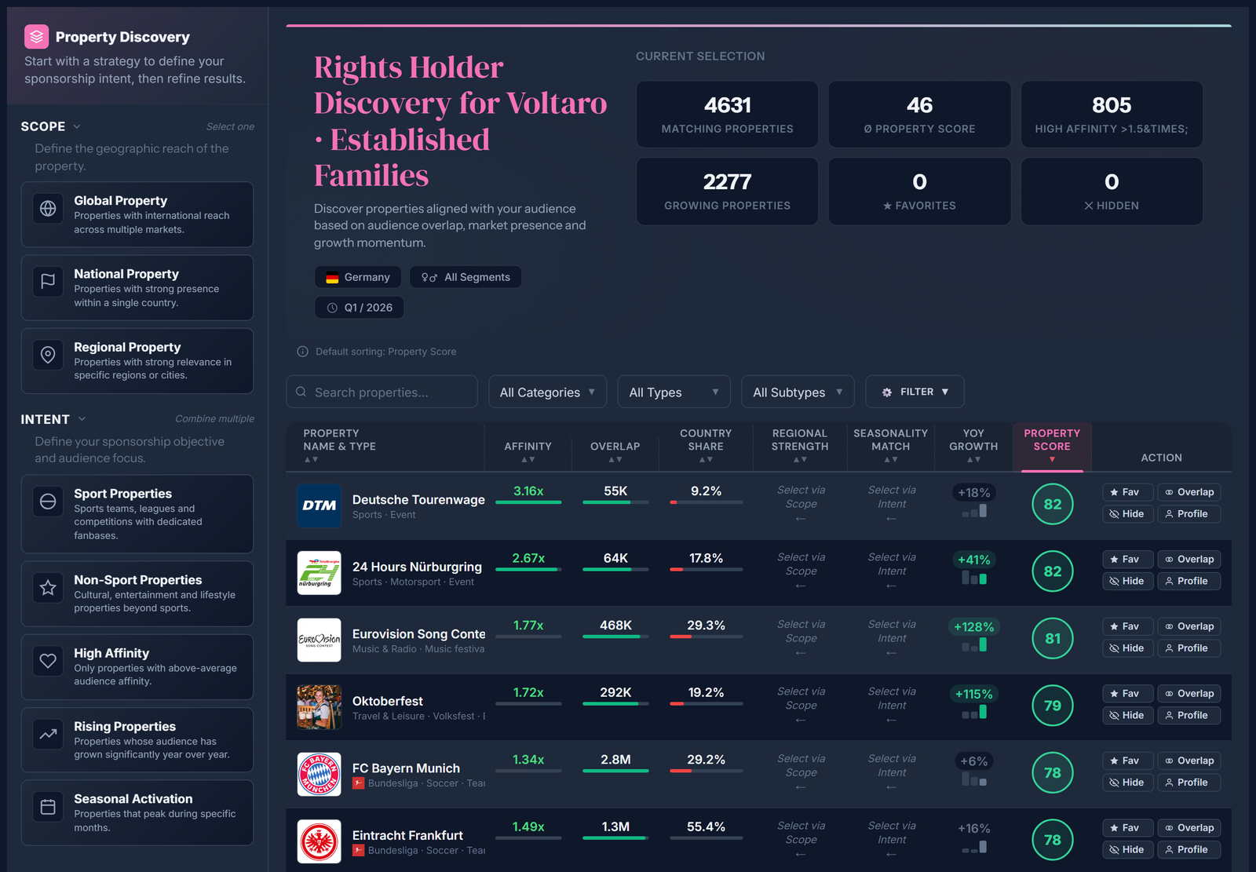Screen dimensions: 1256x872
Task: Click the Deutsche Tourenwagen affinity bar
Action: pyautogui.click(x=528, y=502)
